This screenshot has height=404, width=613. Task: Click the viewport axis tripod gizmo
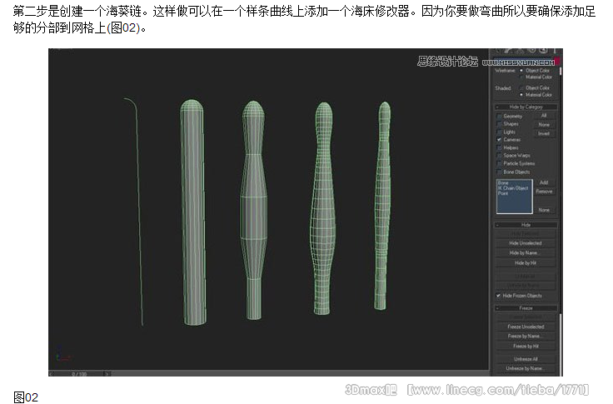(x=62, y=354)
